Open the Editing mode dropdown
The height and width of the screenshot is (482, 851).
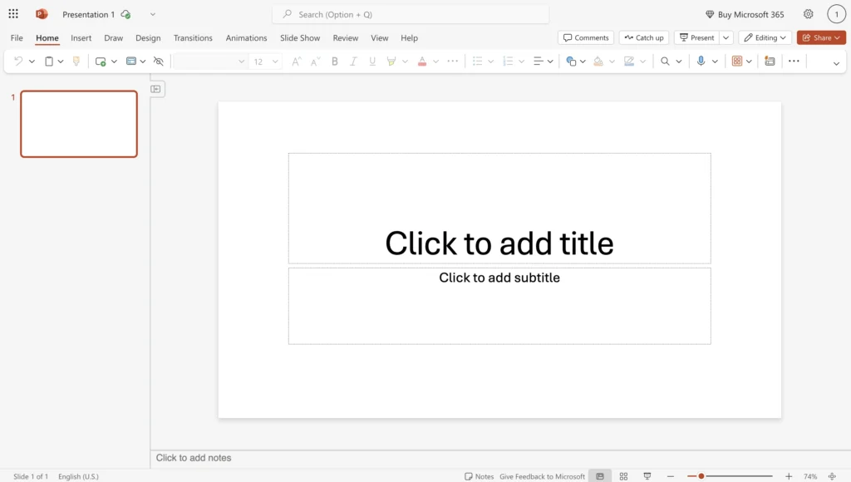[765, 37]
